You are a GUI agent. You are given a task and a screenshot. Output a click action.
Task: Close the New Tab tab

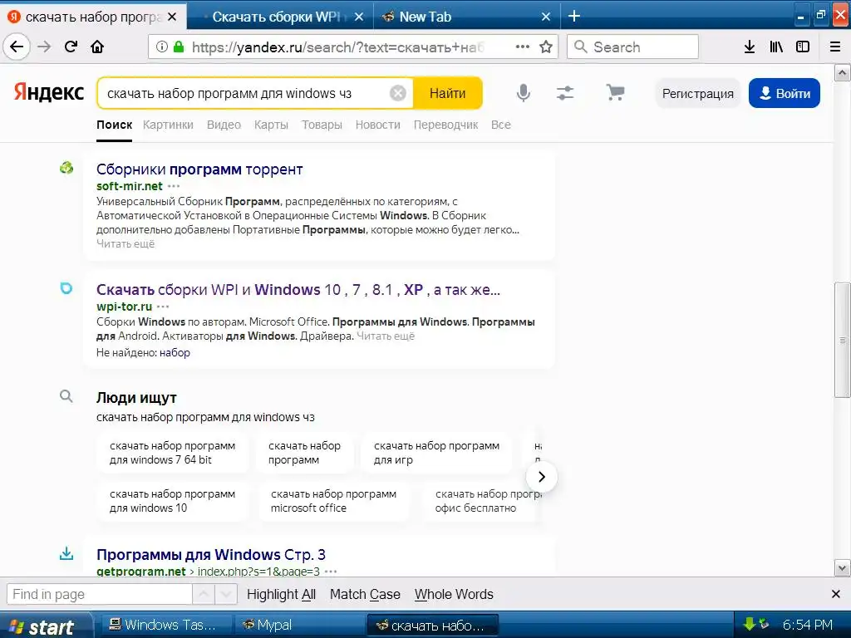[x=546, y=17]
